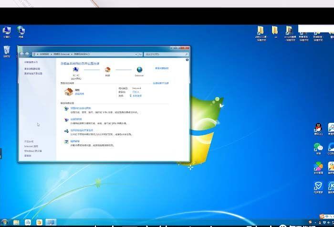334x227 pixels.
Task: Click the PC-PC computer icon in network map
Action: click(76, 70)
